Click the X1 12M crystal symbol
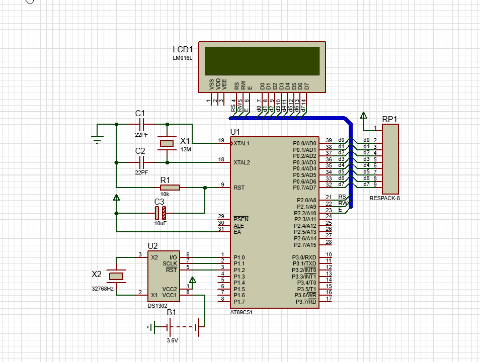This screenshot has height=362, width=480. pyautogui.click(x=167, y=143)
